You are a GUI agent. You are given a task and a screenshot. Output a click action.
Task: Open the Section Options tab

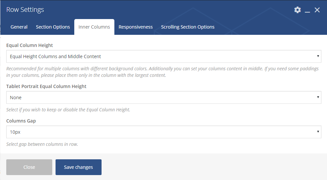point(53,27)
